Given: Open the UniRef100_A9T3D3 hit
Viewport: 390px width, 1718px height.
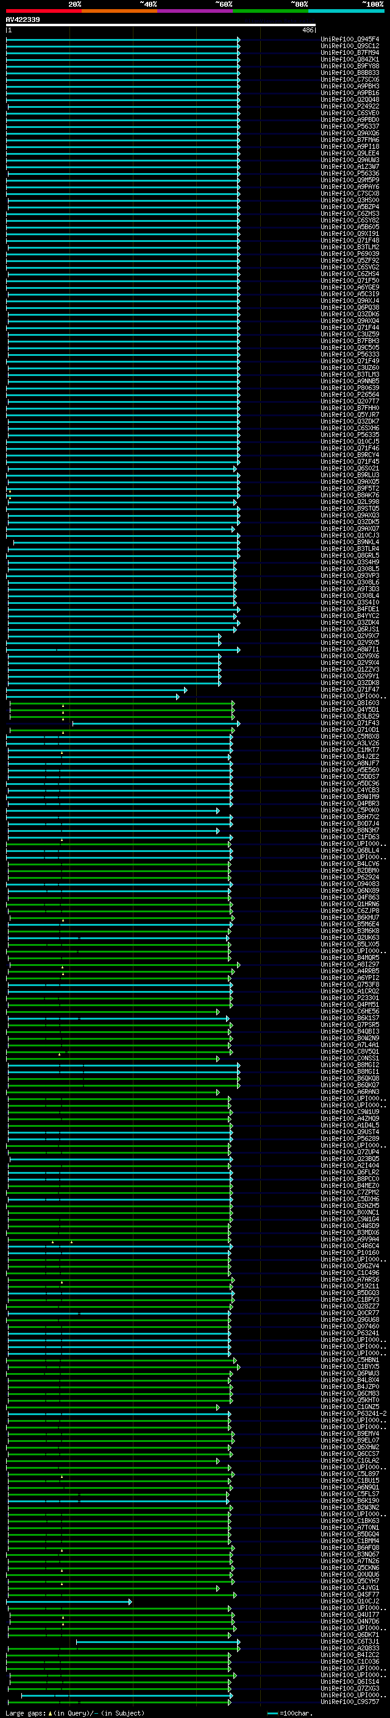Looking at the screenshot, I should [x=350, y=589].
